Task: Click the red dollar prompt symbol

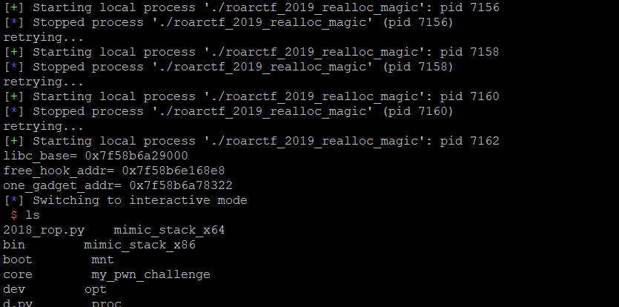Action: tap(14, 215)
